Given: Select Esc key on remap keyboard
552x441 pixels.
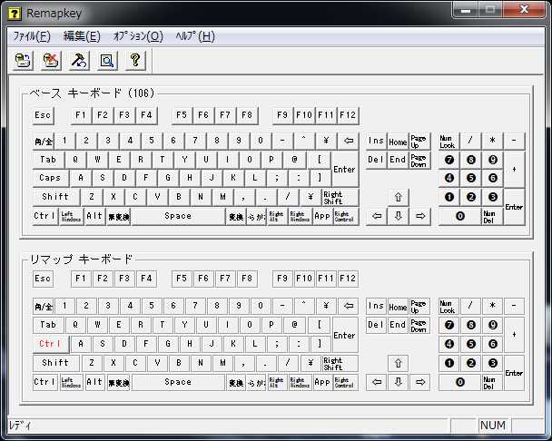Looking at the screenshot, I should 43,279.
